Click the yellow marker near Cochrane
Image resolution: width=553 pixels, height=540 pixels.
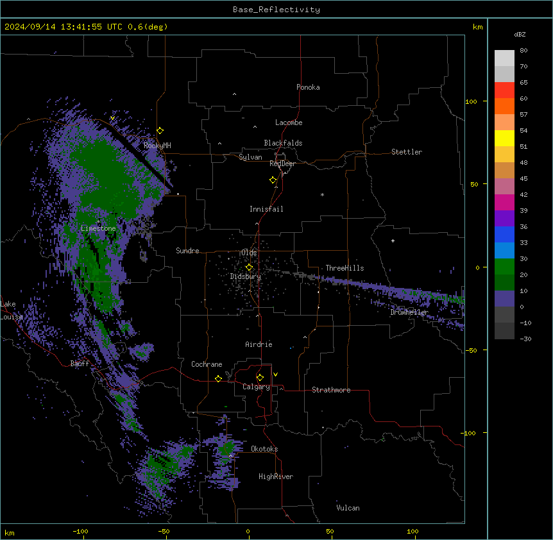click(218, 378)
